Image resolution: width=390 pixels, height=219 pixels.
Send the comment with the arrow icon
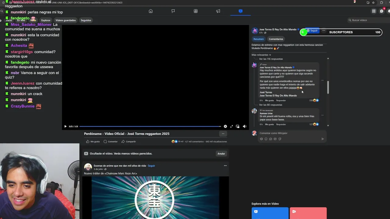tap(323, 139)
